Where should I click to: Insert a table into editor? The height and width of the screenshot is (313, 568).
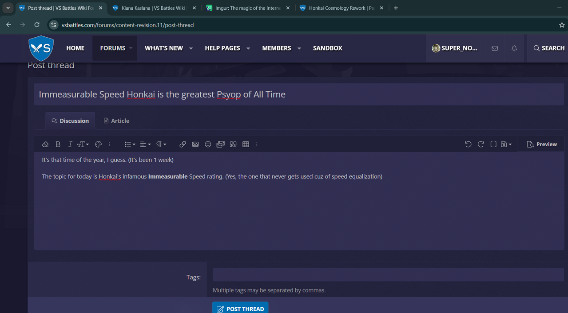246,145
